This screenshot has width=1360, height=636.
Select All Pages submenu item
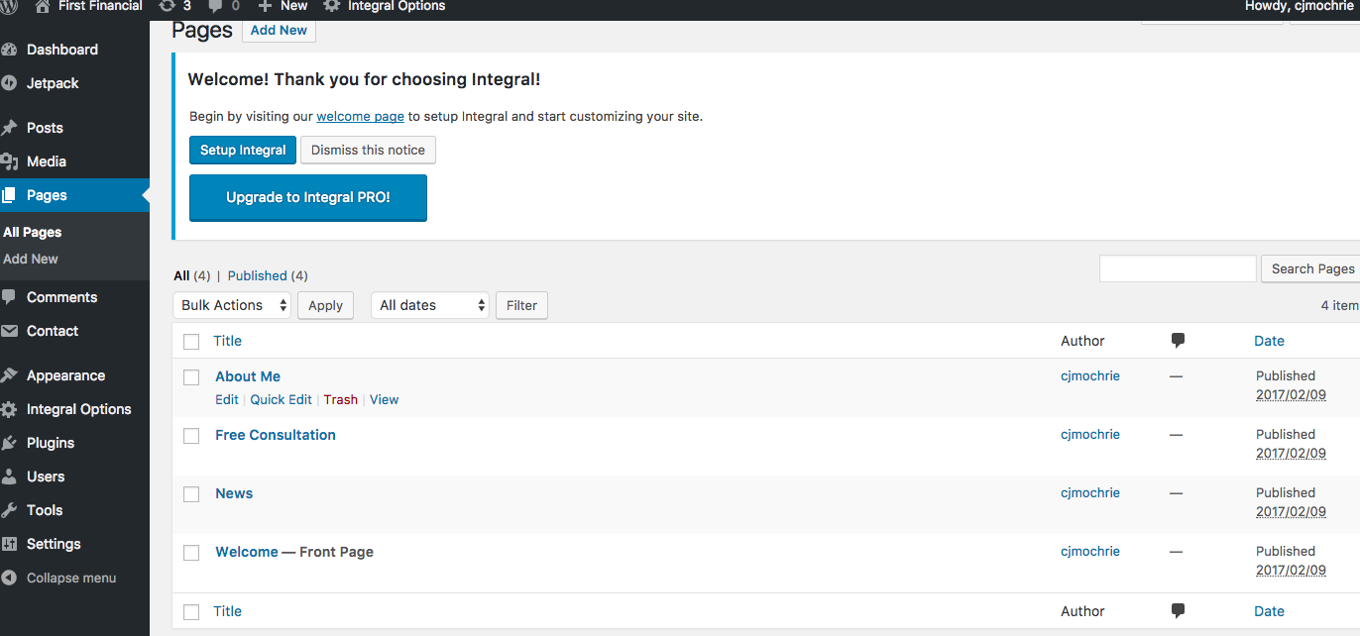coord(33,232)
